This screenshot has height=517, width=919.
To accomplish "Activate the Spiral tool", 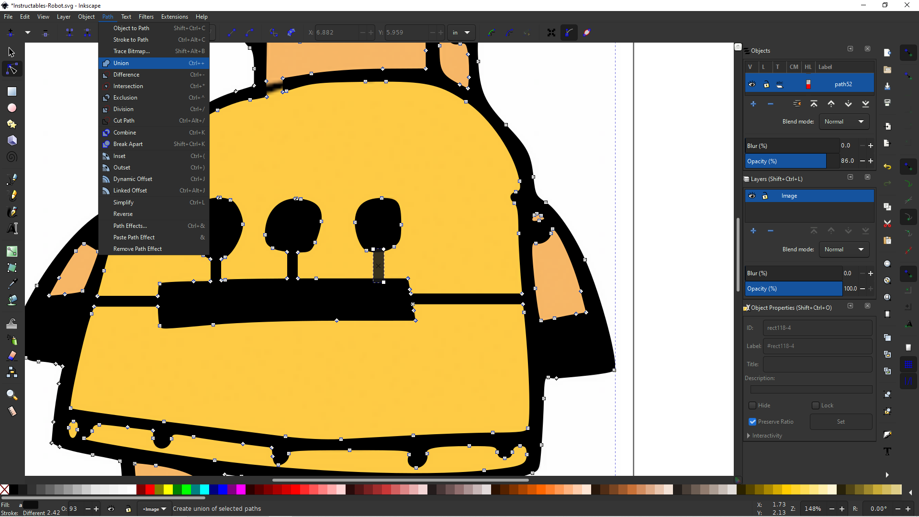I will [12, 157].
